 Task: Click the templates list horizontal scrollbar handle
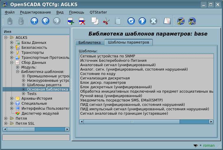point(132,122)
